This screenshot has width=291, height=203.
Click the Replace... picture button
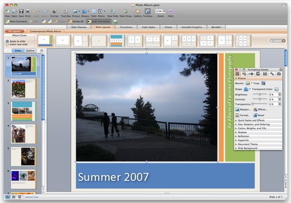click(x=243, y=109)
